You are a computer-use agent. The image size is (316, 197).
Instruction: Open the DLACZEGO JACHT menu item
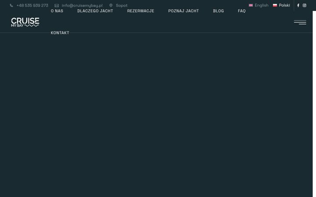click(x=95, y=11)
